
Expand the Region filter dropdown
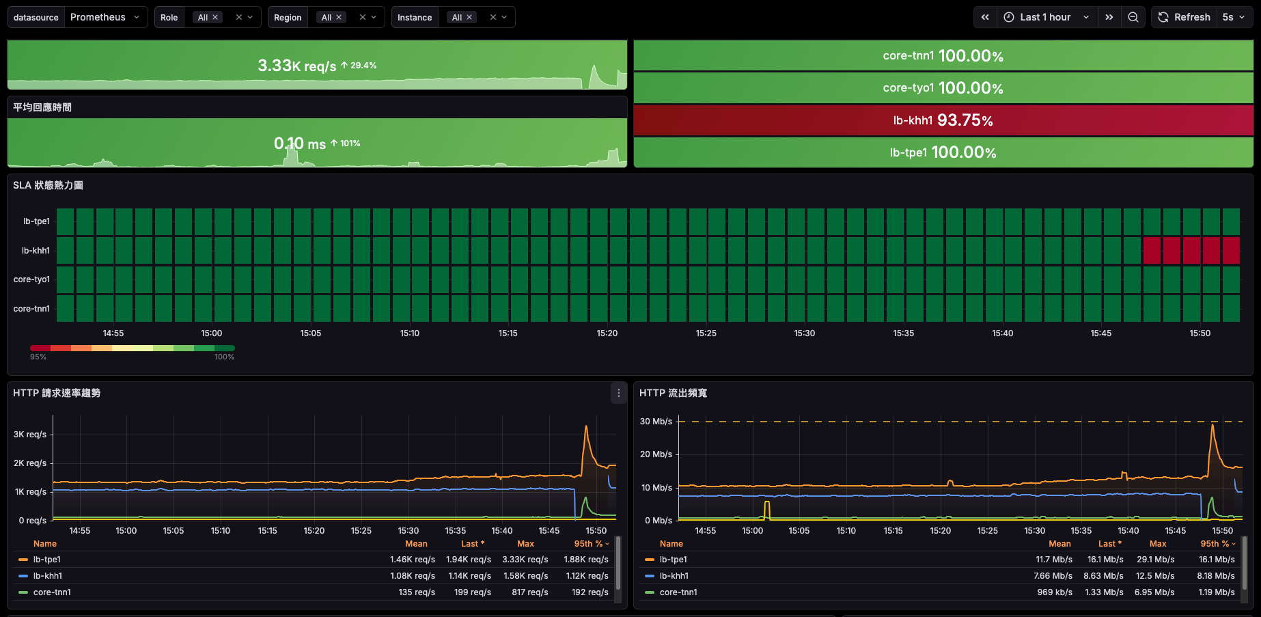click(x=374, y=17)
